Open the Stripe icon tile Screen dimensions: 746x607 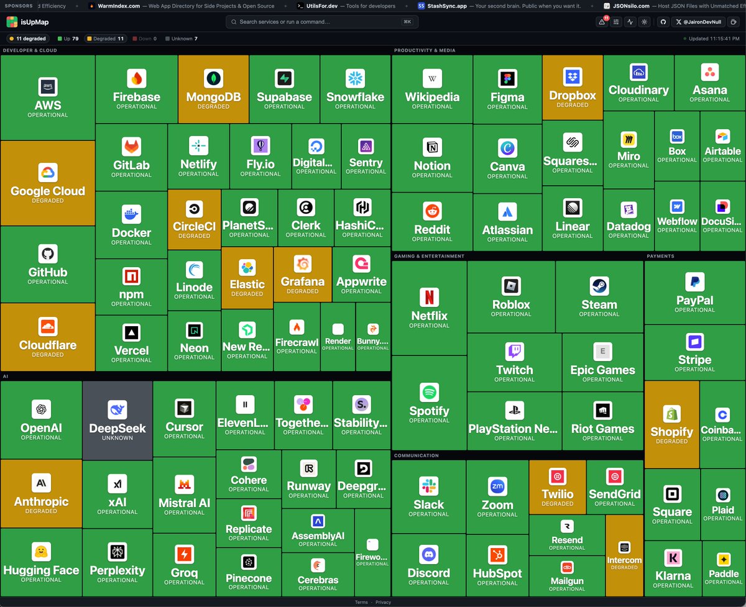(694, 342)
